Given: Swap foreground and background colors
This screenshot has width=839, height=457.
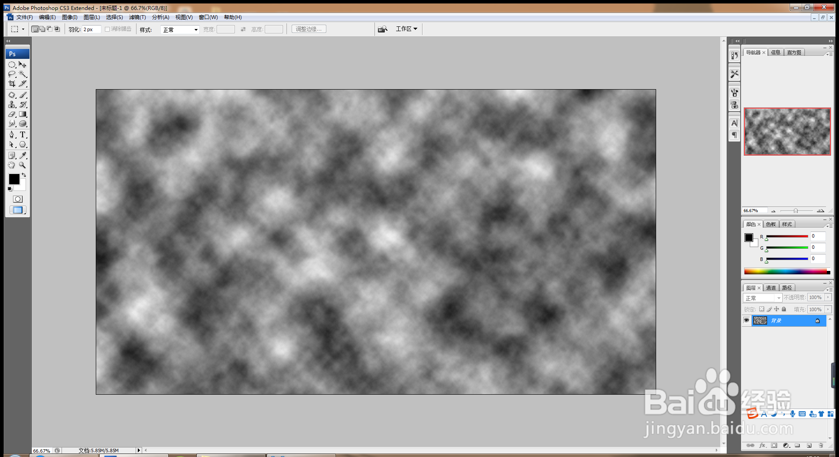Looking at the screenshot, I should click(x=24, y=175).
